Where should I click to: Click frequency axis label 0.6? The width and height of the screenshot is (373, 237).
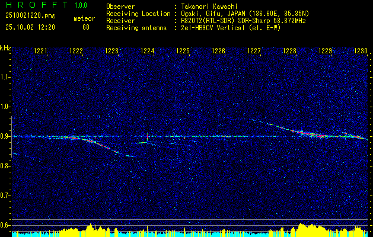coord(4,225)
